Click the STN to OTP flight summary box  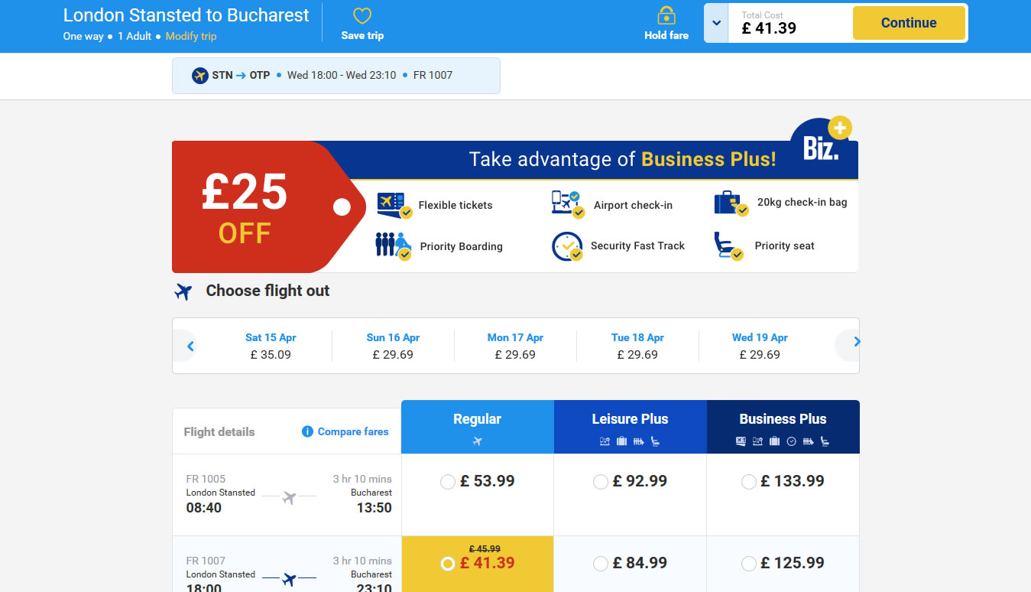[x=336, y=76]
